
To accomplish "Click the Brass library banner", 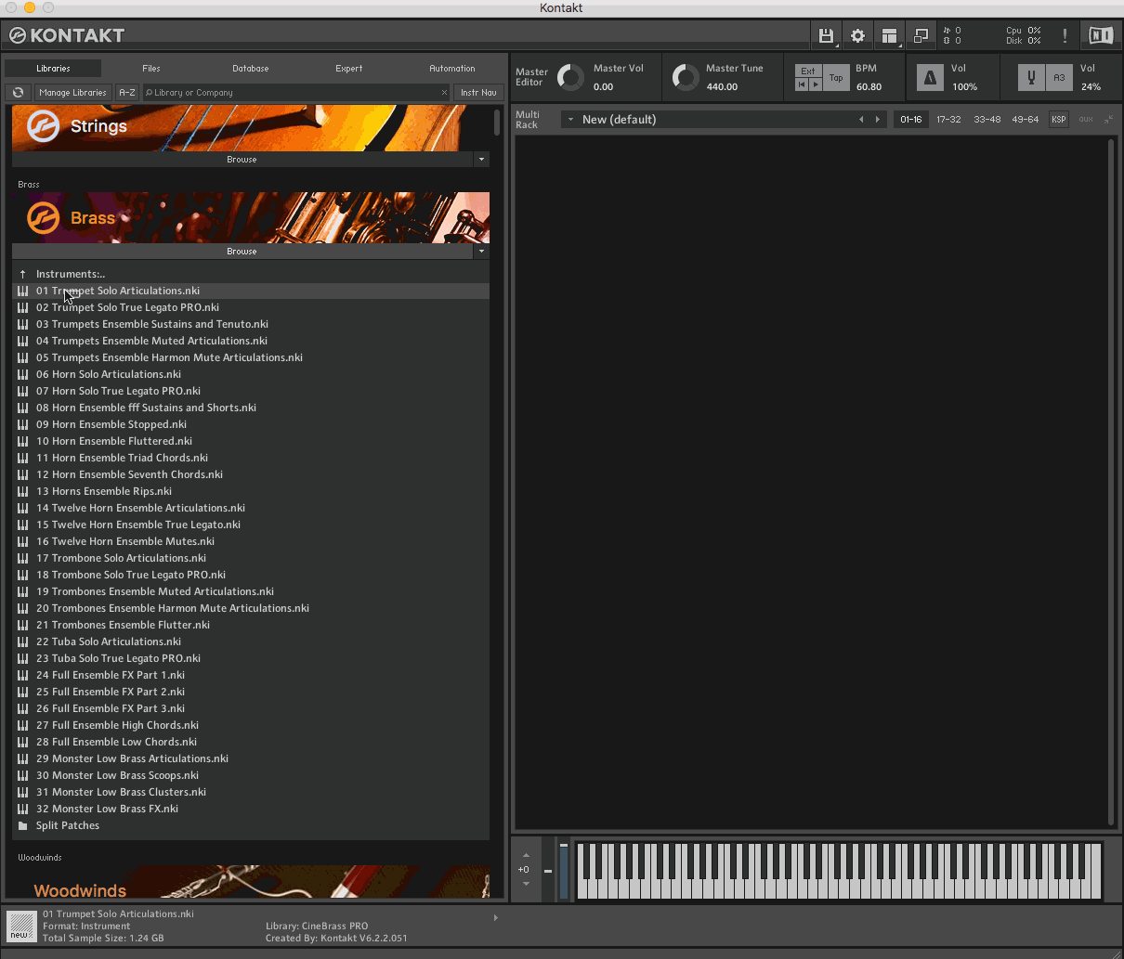I will pos(251,217).
